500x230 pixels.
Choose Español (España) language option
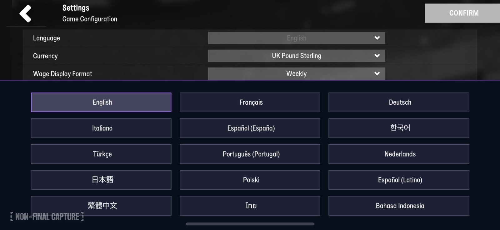[250, 128]
